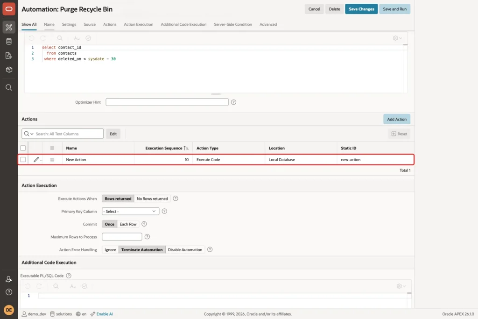Screen dimensions: 478x319
Task: Click Edit button in Actions grid
Action: tap(113, 134)
